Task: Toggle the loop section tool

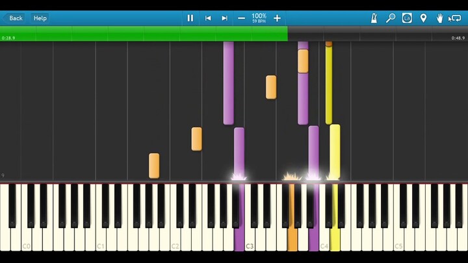Action: click(455, 18)
